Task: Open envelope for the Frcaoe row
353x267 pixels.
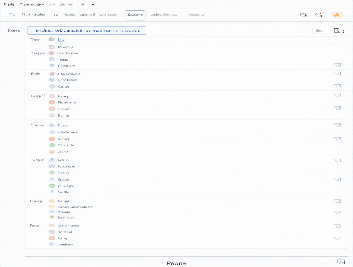Action: click(337, 179)
